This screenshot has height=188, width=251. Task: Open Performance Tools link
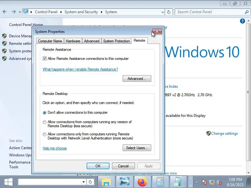[x=19, y=164]
